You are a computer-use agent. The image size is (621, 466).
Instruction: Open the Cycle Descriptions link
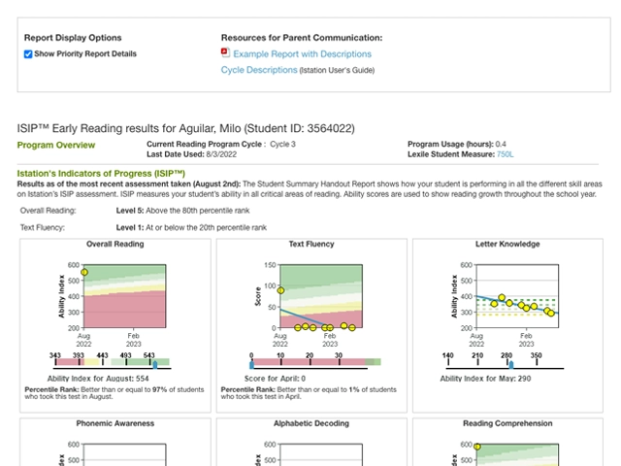tap(259, 70)
